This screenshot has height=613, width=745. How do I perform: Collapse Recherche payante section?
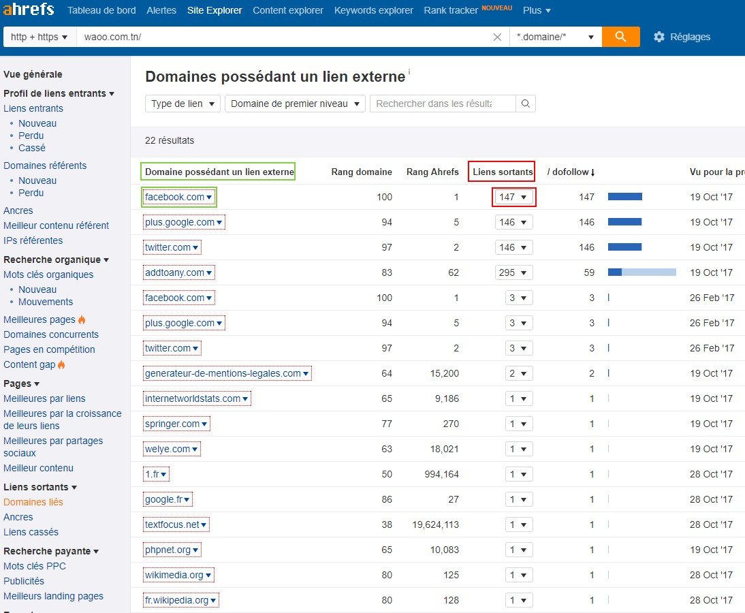[x=51, y=551]
